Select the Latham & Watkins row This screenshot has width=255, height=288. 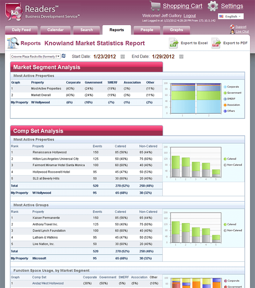click(86, 237)
